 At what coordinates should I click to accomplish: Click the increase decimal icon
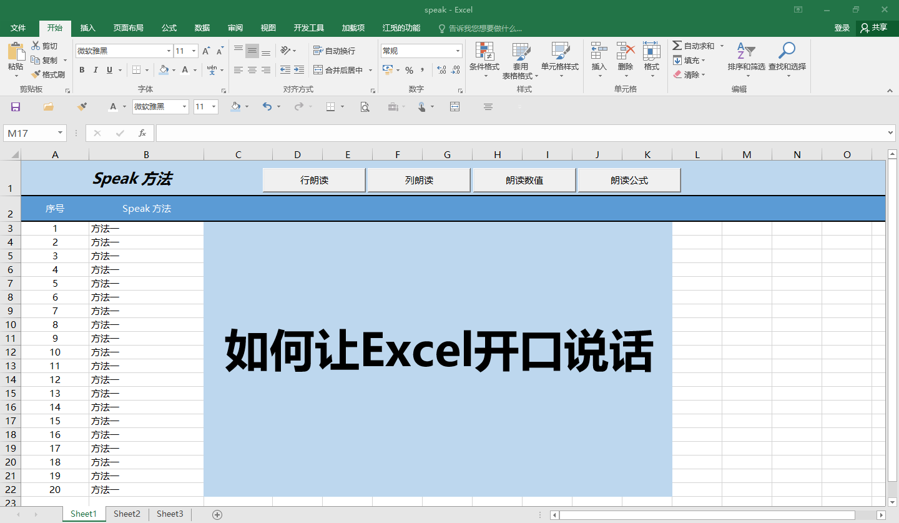point(441,70)
